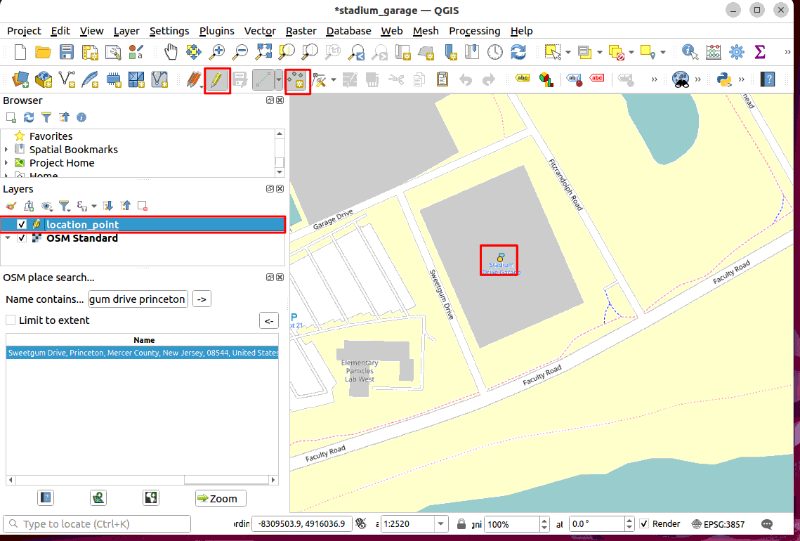Click the Zoom In magnifier tool
800x541 pixels.
217,52
